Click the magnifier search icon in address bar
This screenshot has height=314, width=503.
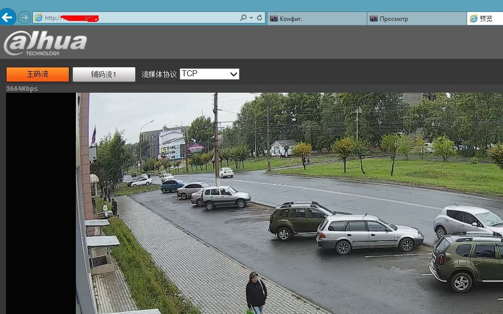[x=243, y=18]
